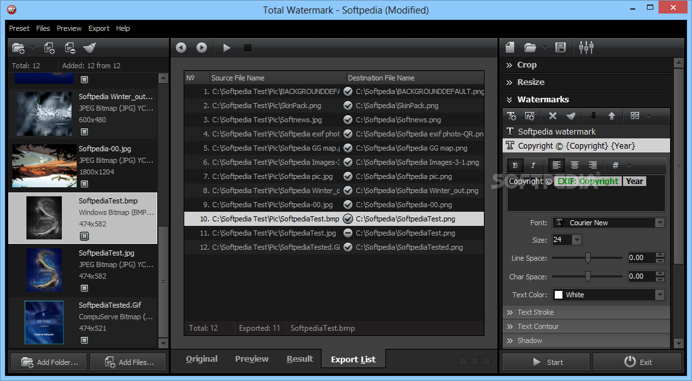Toggle italic text formatting
This screenshot has height=381, width=692.
click(x=533, y=165)
